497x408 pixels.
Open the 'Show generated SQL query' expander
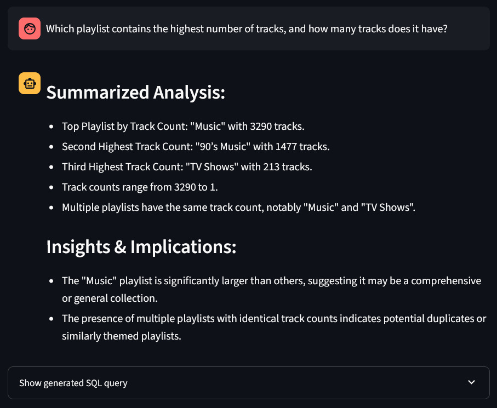249,383
